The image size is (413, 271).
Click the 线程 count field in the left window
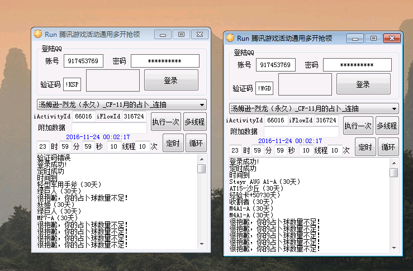click(x=114, y=146)
